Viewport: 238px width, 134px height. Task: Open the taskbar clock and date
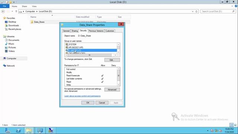click(x=229, y=131)
